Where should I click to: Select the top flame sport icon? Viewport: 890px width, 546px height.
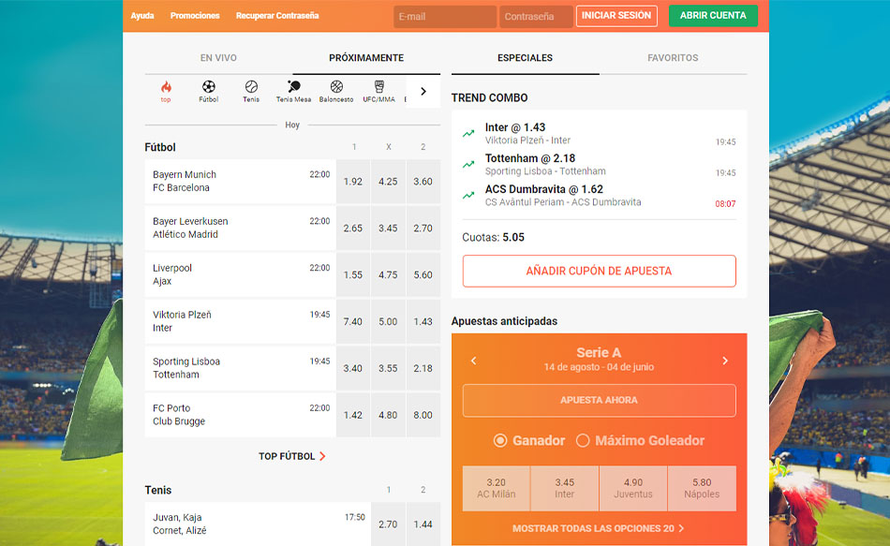(166, 88)
